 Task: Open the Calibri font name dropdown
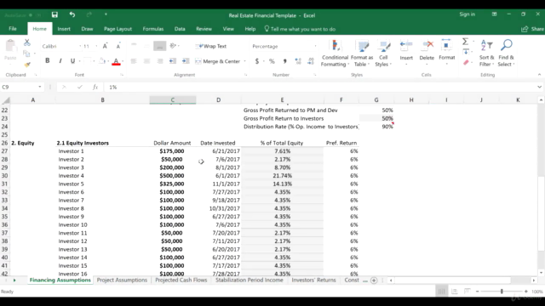(80, 46)
